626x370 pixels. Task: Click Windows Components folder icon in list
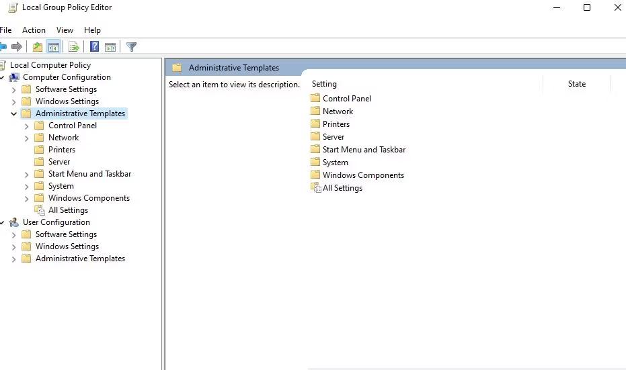(315, 175)
